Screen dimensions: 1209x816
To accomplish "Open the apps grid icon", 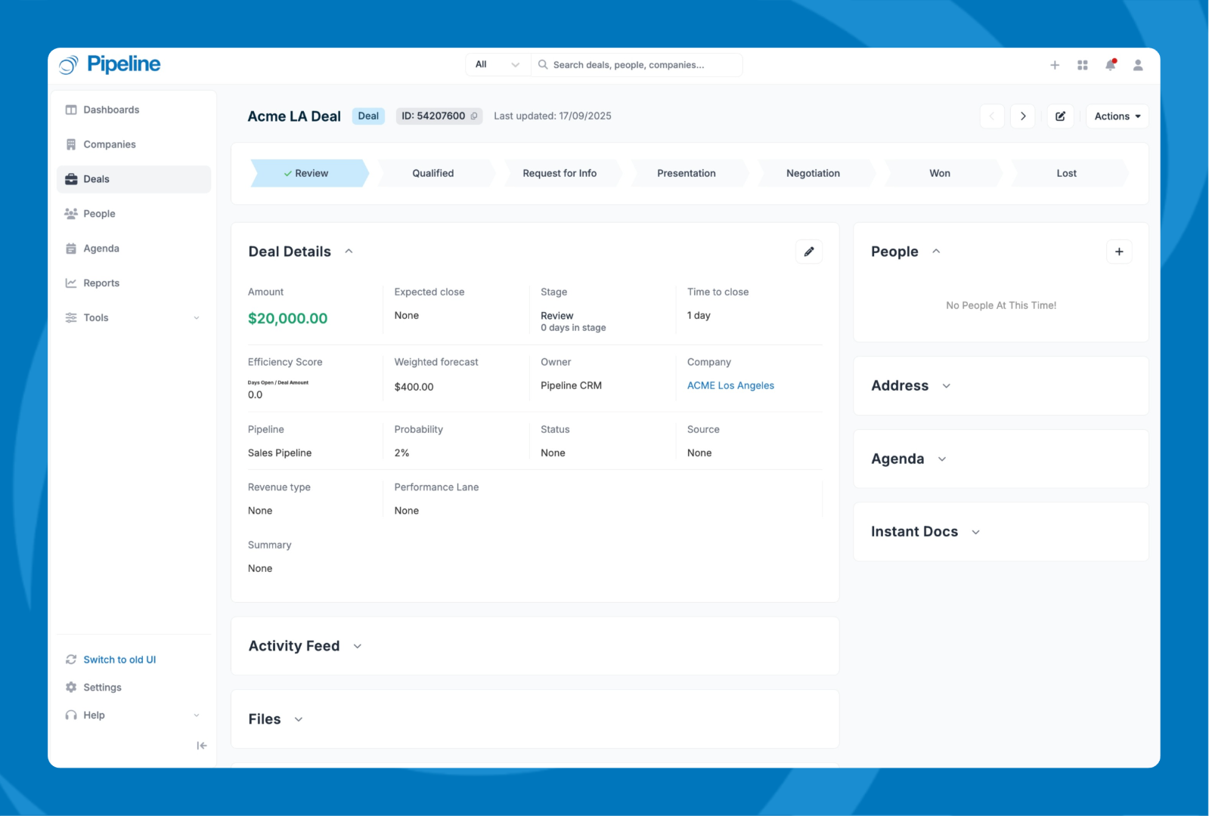I will coord(1082,65).
